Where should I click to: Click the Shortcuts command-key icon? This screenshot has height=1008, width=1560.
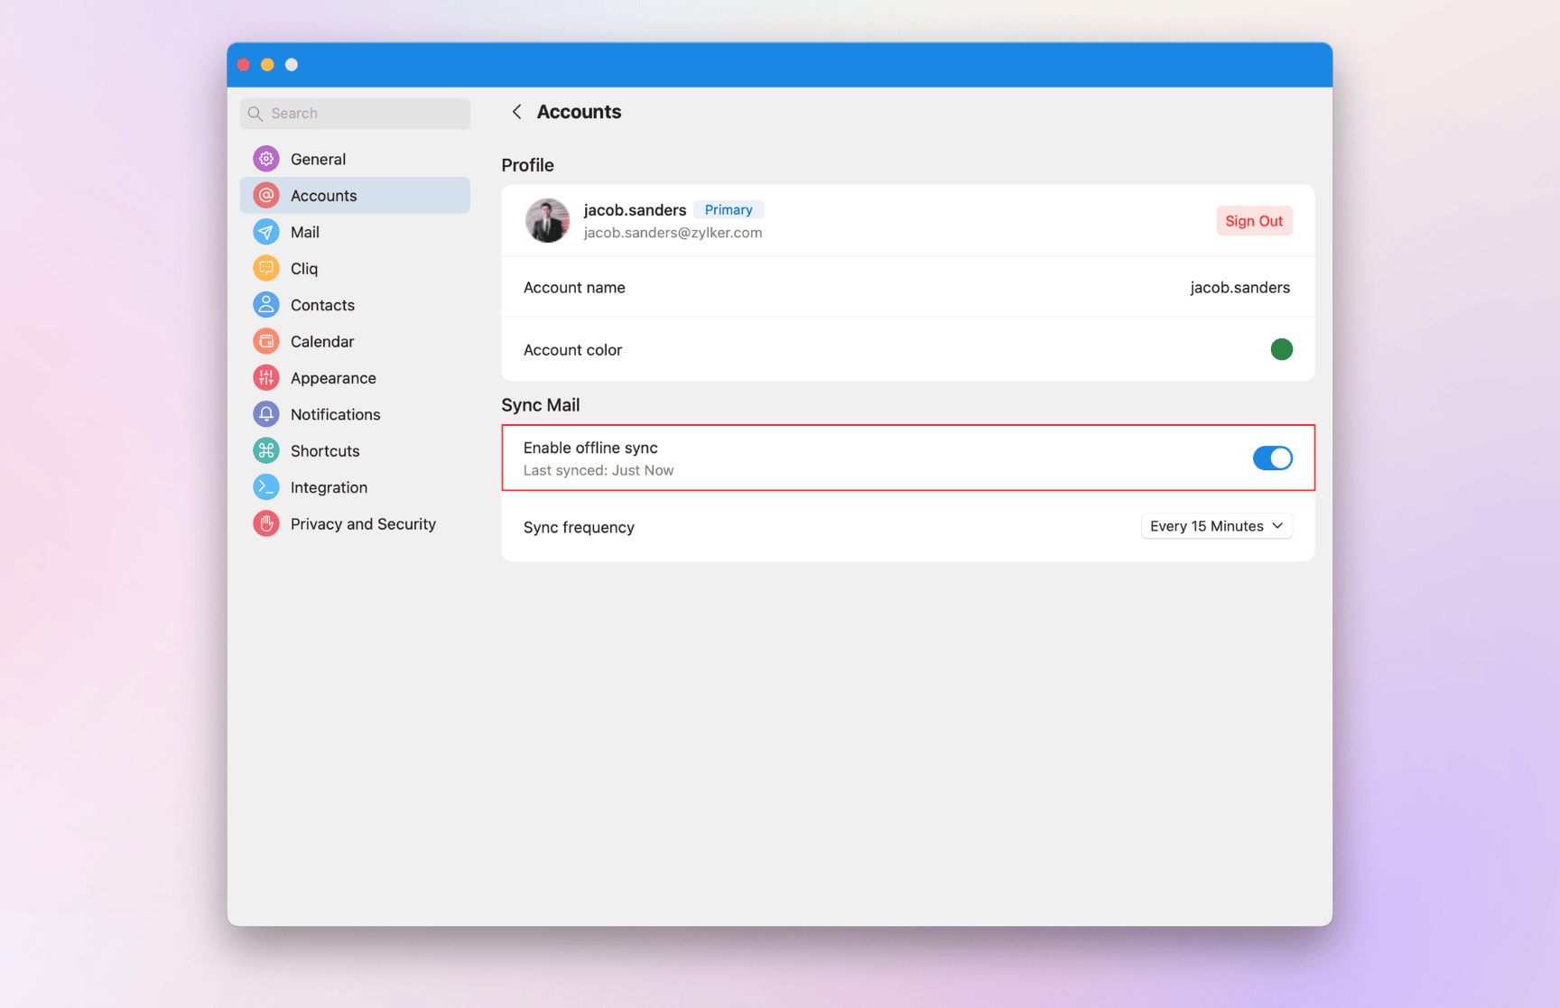point(266,450)
